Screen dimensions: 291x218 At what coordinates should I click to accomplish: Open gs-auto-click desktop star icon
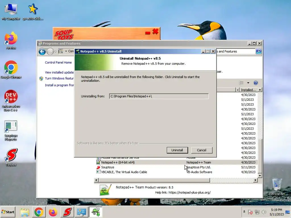(33, 12)
